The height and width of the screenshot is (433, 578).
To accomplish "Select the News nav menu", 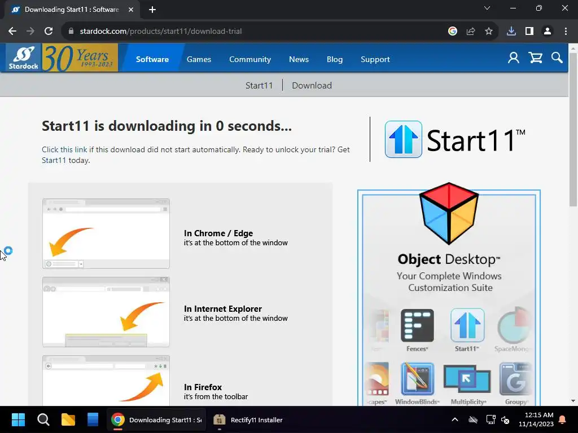I will [299, 59].
